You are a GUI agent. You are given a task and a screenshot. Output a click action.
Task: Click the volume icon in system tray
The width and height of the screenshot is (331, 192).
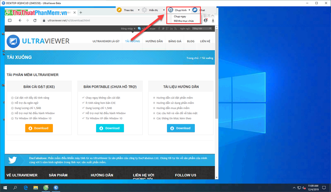point(304,188)
